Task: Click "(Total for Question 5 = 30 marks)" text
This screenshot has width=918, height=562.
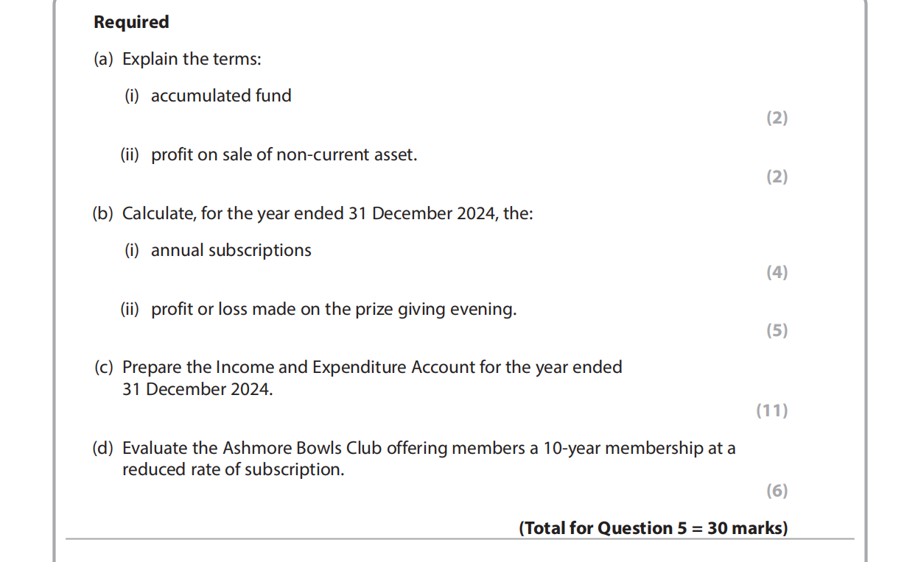Action: (x=653, y=528)
